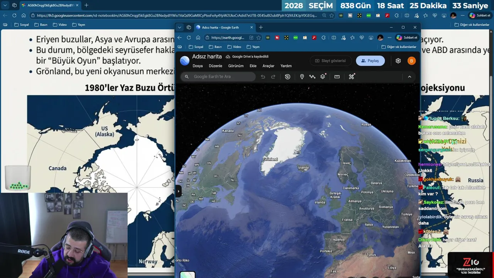Open Video bookmarks folder in Earth window
Screen dimensions: 494x278
click(234, 47)
